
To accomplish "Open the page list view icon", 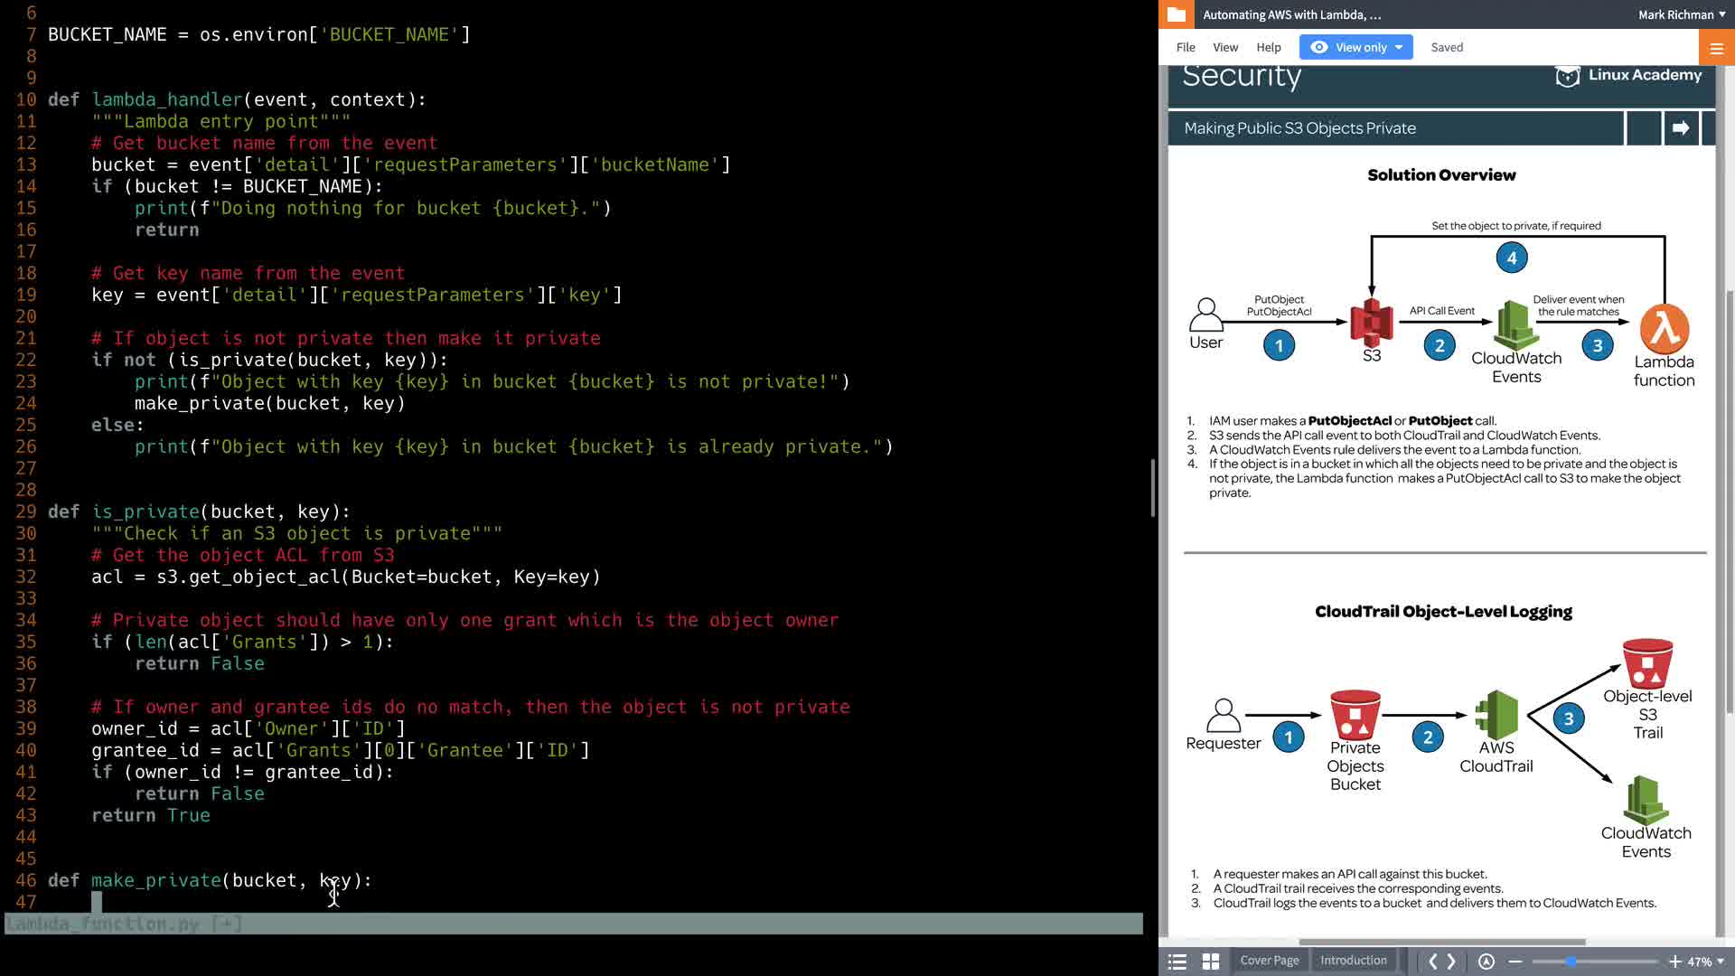I will click(x=1177, y=962).
